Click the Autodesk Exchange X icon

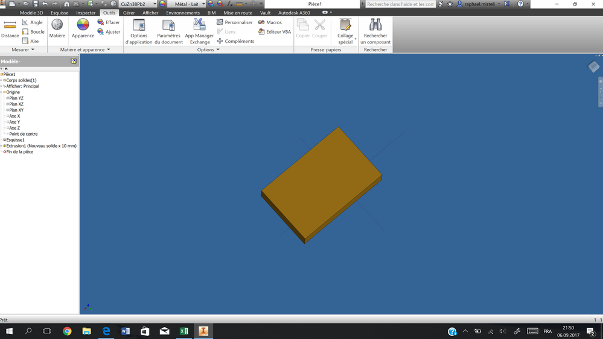tap(507, 4)
